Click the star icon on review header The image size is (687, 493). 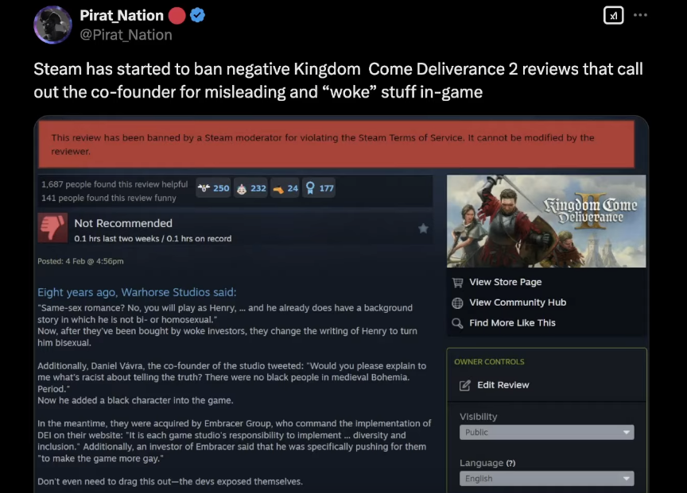[423, 229]
